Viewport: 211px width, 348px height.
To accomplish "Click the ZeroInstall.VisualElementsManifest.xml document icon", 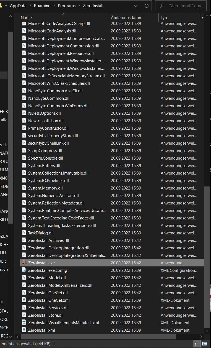I will tap(24, 323).
